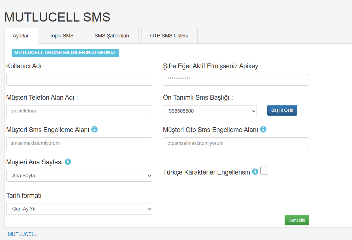The image size is (352, 240).
Task: Click the Müşteri Telefon Alan Adı field
Action: click(x=79, y=111)
